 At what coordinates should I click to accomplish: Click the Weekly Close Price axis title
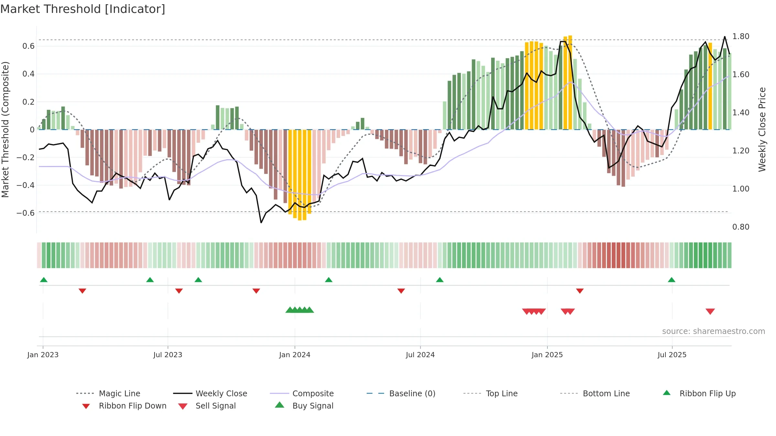click(762, 129)
